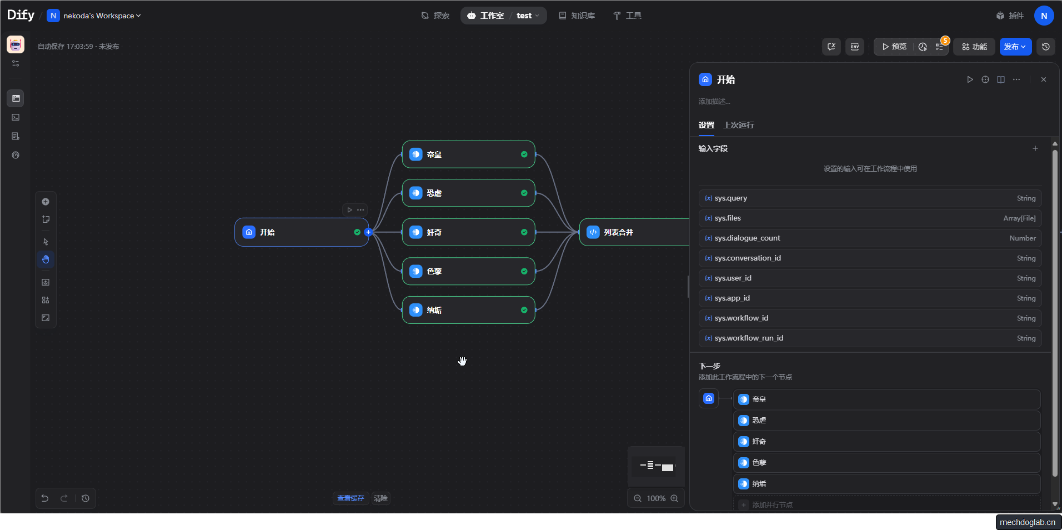Zoom out using the minus magnifier
The height and width of the screenshot is (530, 1062).
click(638, 498)
